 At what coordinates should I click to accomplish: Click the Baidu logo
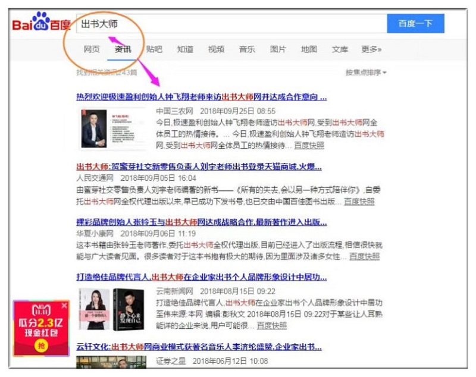40,24
